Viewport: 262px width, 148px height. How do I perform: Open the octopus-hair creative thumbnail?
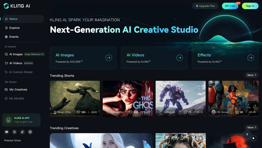tap(181, 140)
